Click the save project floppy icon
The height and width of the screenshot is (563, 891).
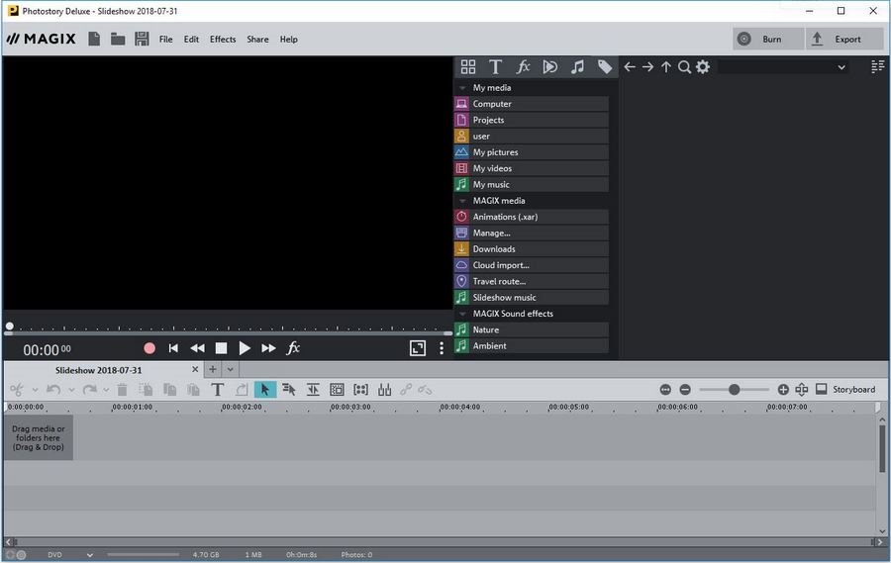click(x=142, y=40)
